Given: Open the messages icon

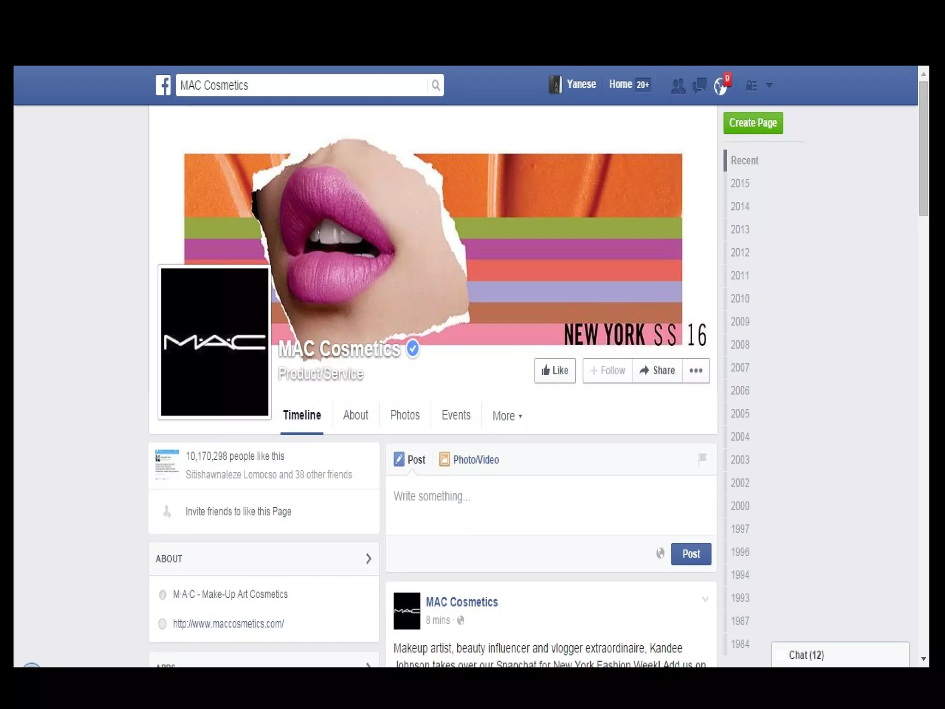Looking at the screenshot, I should click(699, 85).
